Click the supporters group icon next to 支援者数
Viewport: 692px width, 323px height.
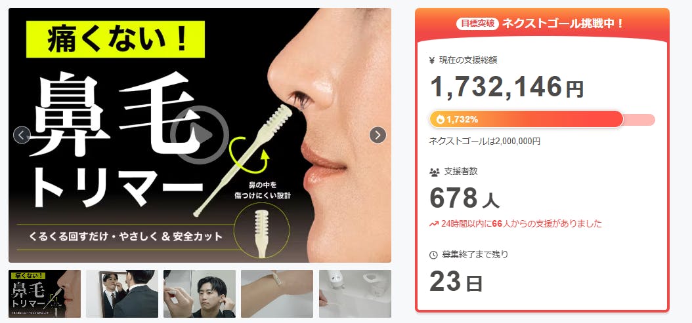pyautogui.click(x=434, y=172)
